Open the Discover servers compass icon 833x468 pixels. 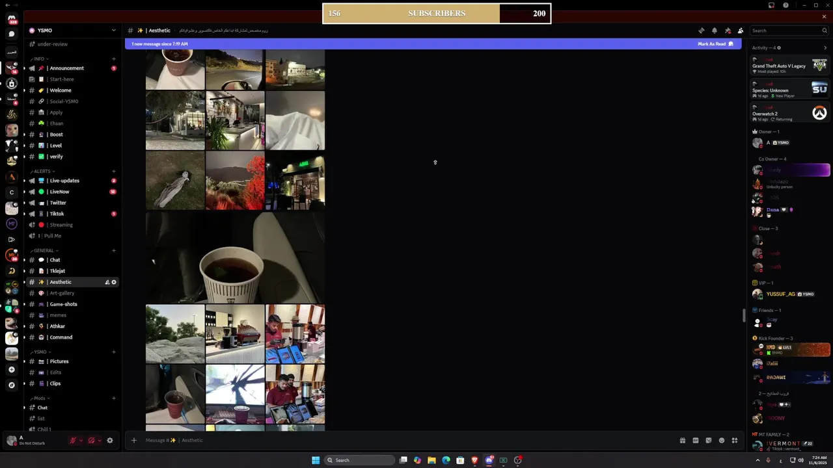(12, 385)
